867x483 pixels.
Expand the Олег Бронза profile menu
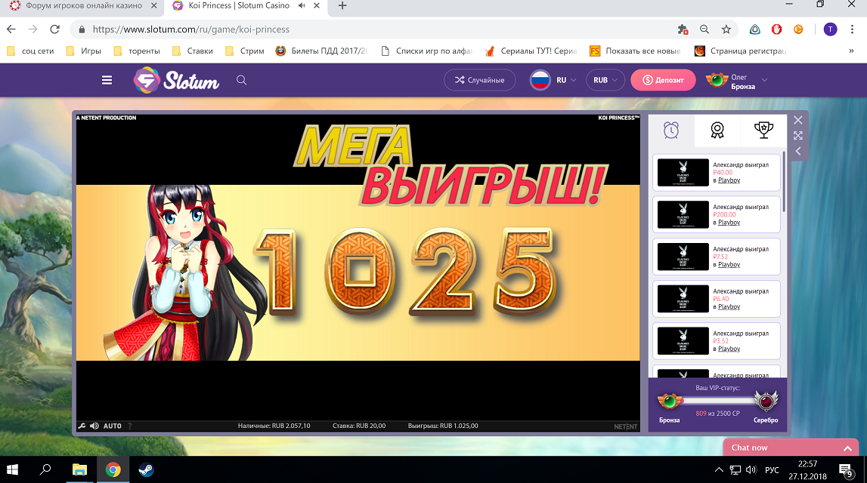[x=764, y=80]
